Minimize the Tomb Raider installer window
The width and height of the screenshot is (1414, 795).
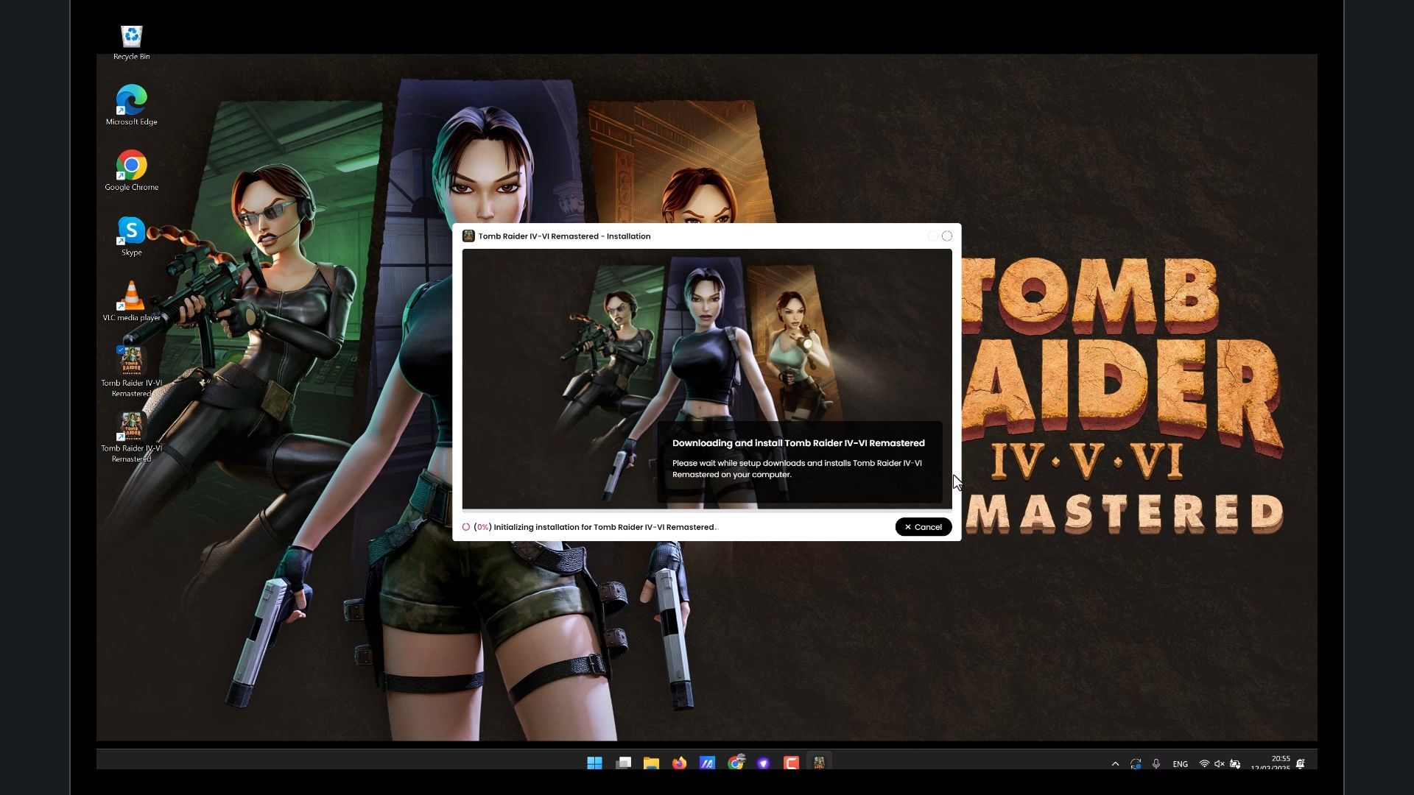932,236
